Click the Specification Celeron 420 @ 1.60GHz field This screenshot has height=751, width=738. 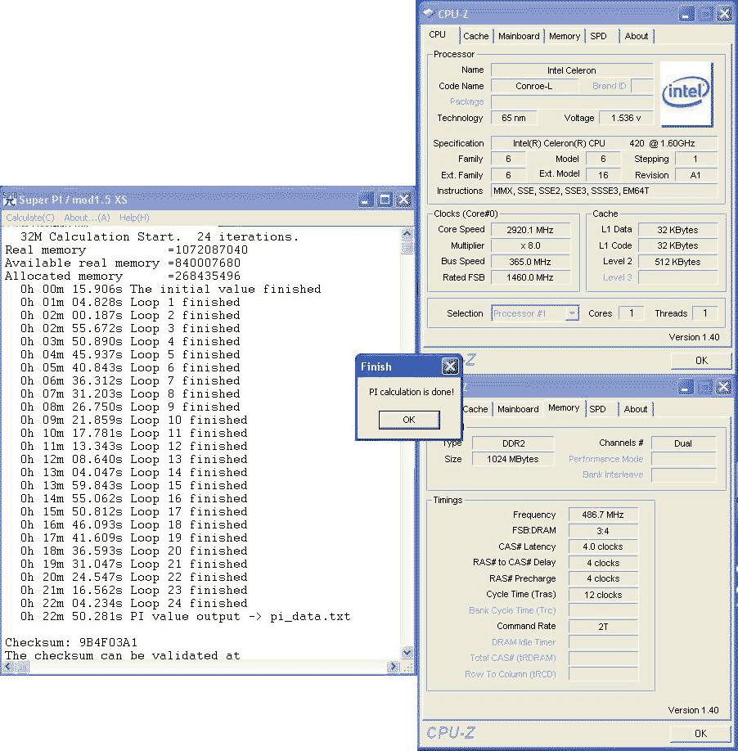pos(604,143)
